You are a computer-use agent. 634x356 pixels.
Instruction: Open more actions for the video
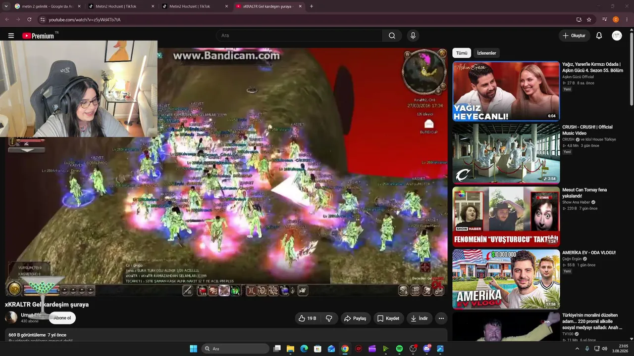pyautogui.click(x=441, y=318)
